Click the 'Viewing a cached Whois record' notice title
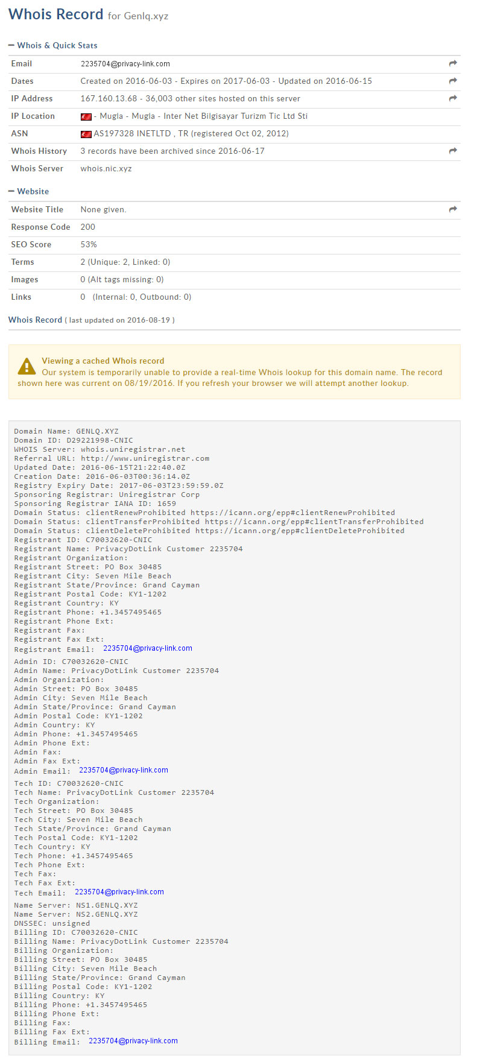 (x=103, y=361)
